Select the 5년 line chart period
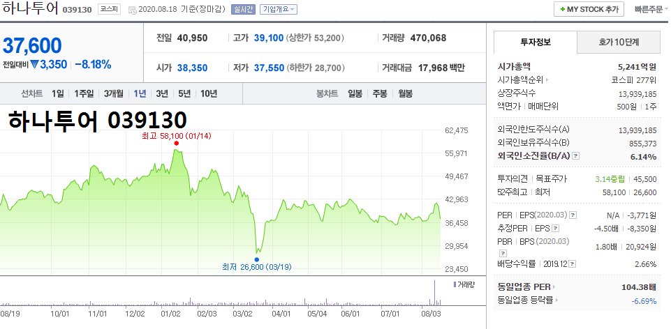The image size is (671, 329). tap(184, 93)
